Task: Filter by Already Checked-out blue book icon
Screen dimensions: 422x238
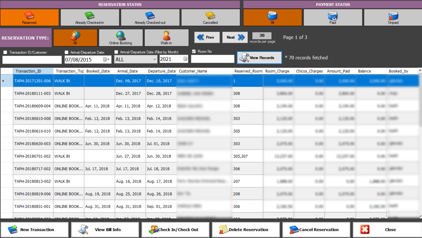Action: (x=150, y=16)
